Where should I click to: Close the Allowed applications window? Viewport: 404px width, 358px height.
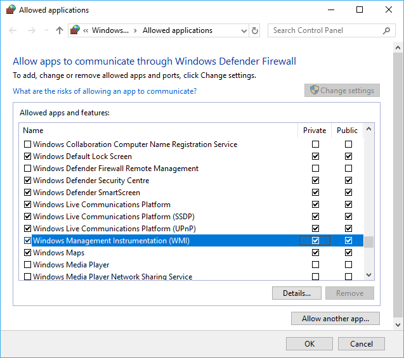point(389,10)
